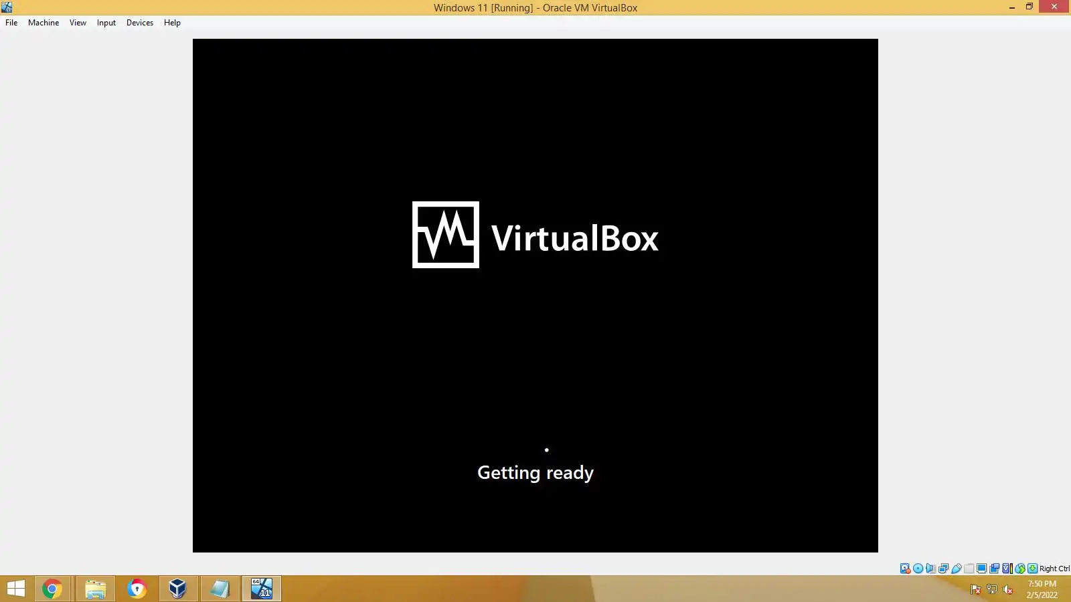Open the Machine menu
Image resolution: width=1071 pixels, height=602 pixels.
[x=44, y=23]
